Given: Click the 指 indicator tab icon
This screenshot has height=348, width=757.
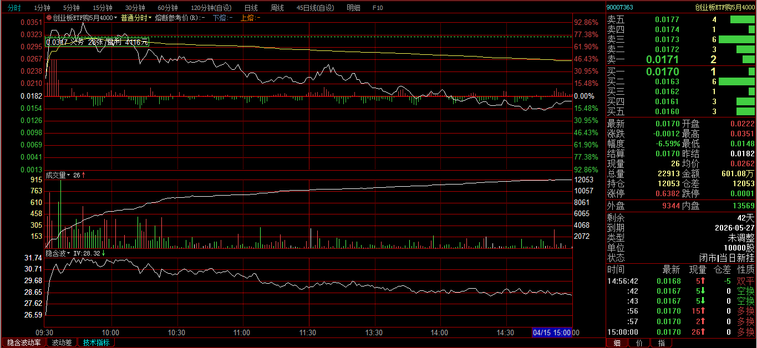Looking at the screenshot, I should pyautogui.click(x=661, y=343).
